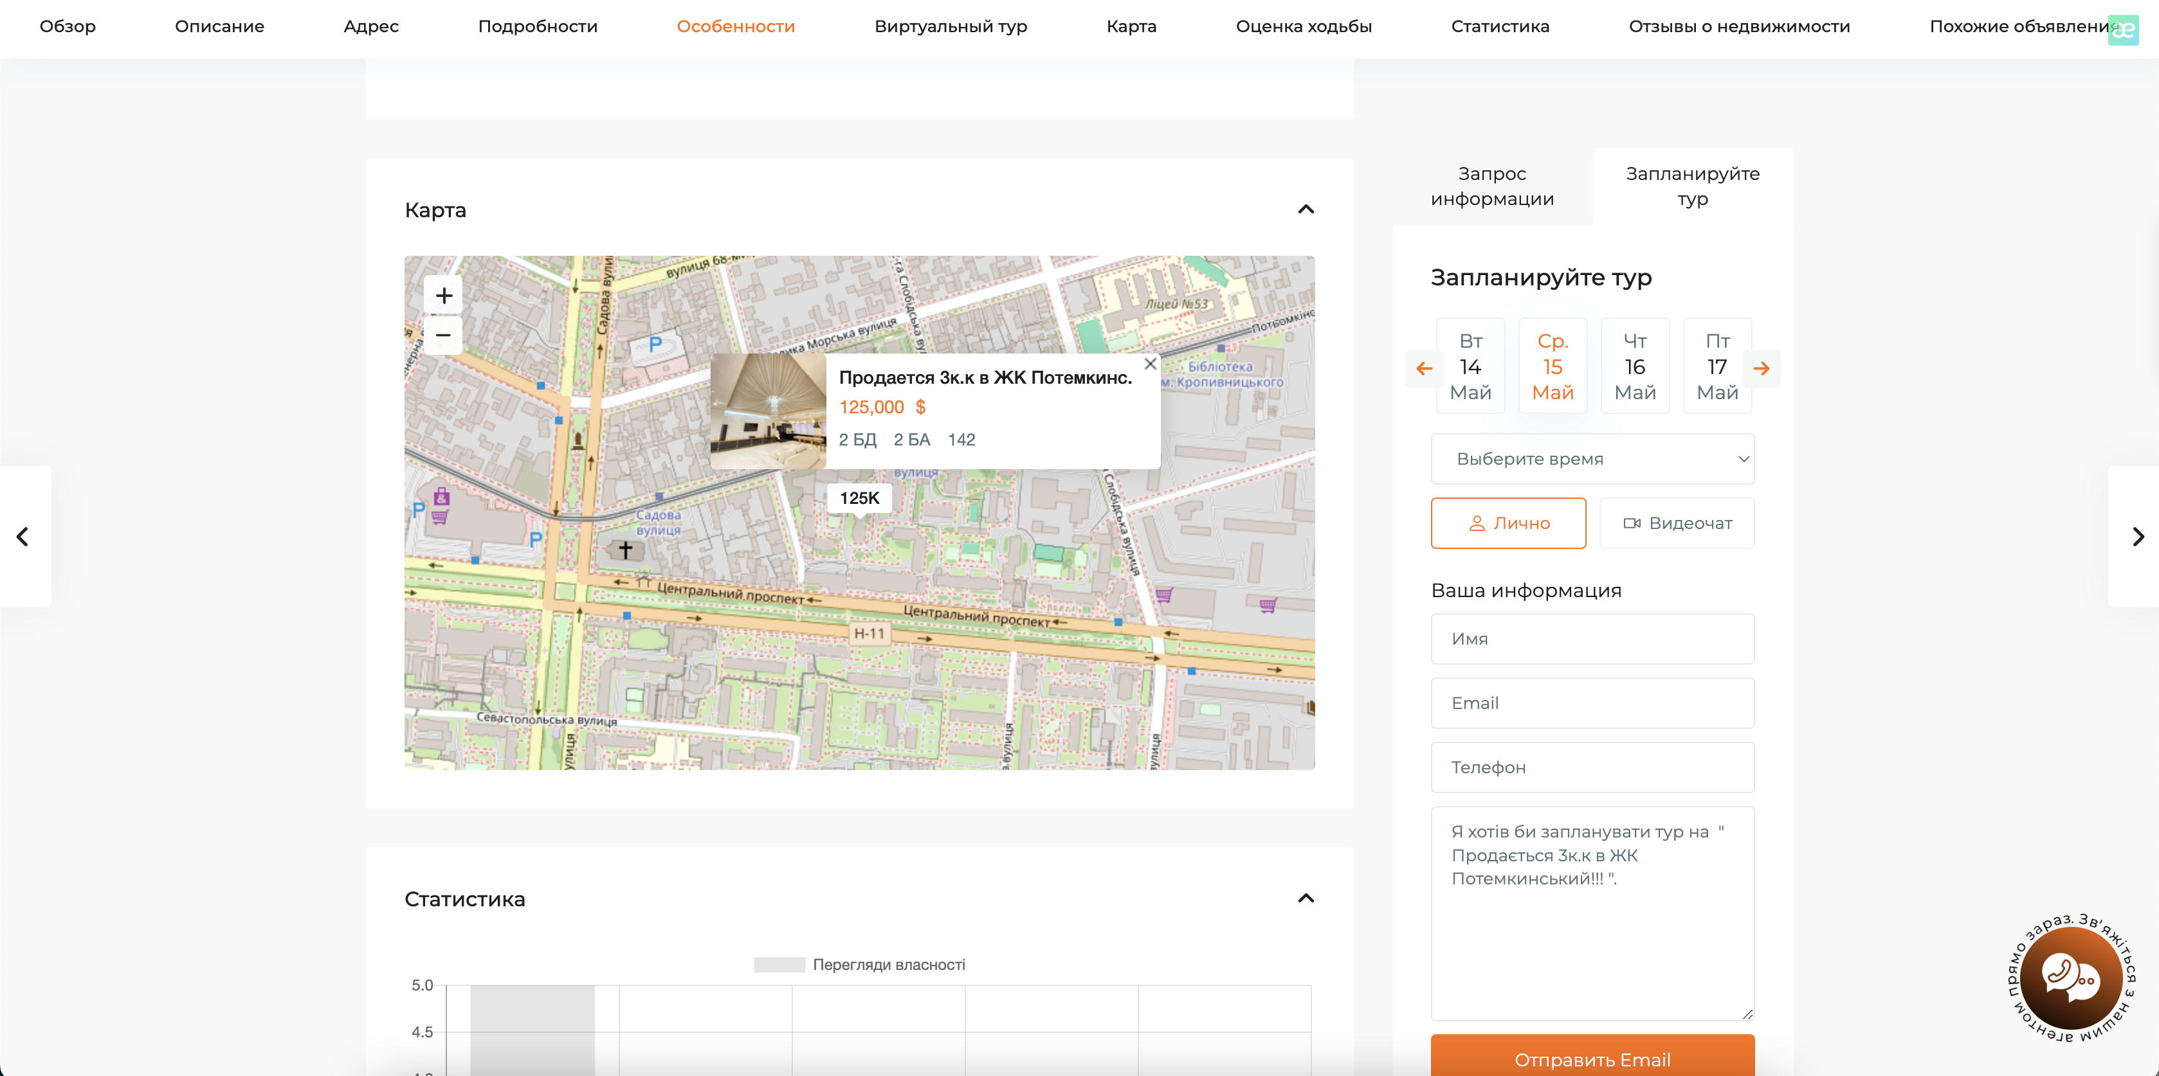Screen dimensions: 2159x1076
Task: Collapse the Статистика section
Action: (1305, 899)
